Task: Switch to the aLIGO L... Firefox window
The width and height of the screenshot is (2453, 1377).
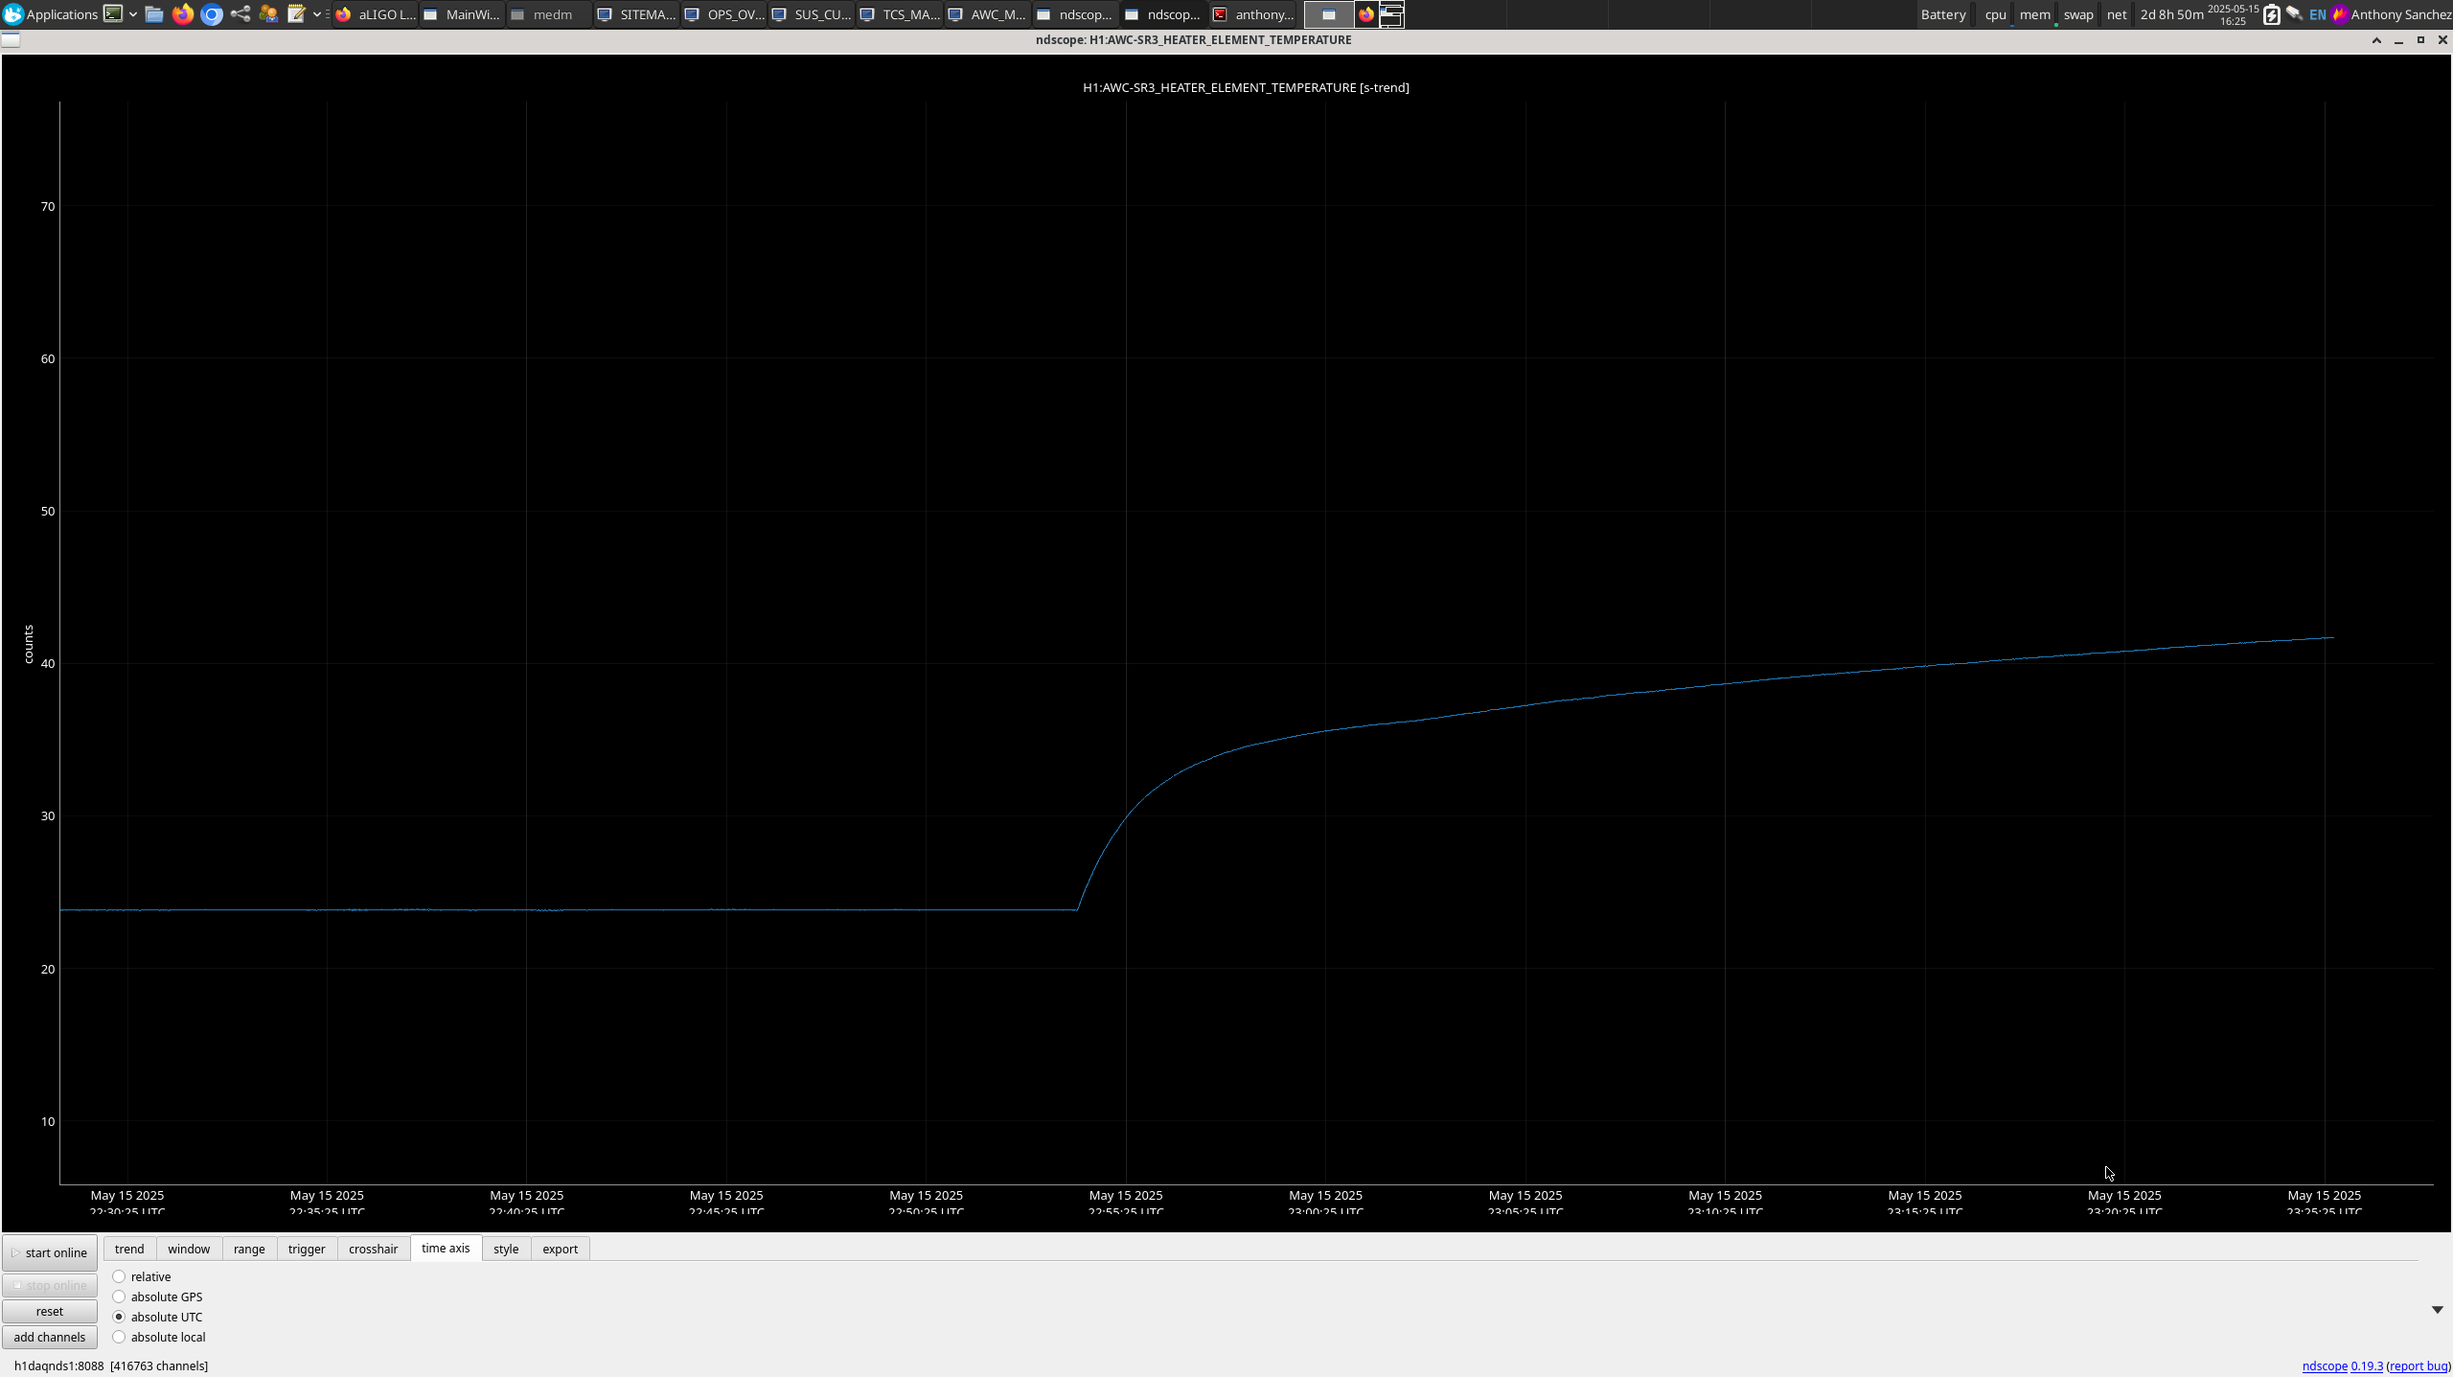Action: tap(376, 14)
